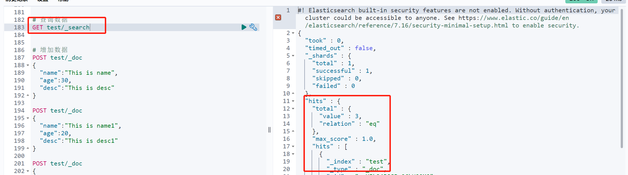The width and height of the screenshot is (628, 175).
Task: Click line number 184 in the editor gutter
Action: click(19, 35)
